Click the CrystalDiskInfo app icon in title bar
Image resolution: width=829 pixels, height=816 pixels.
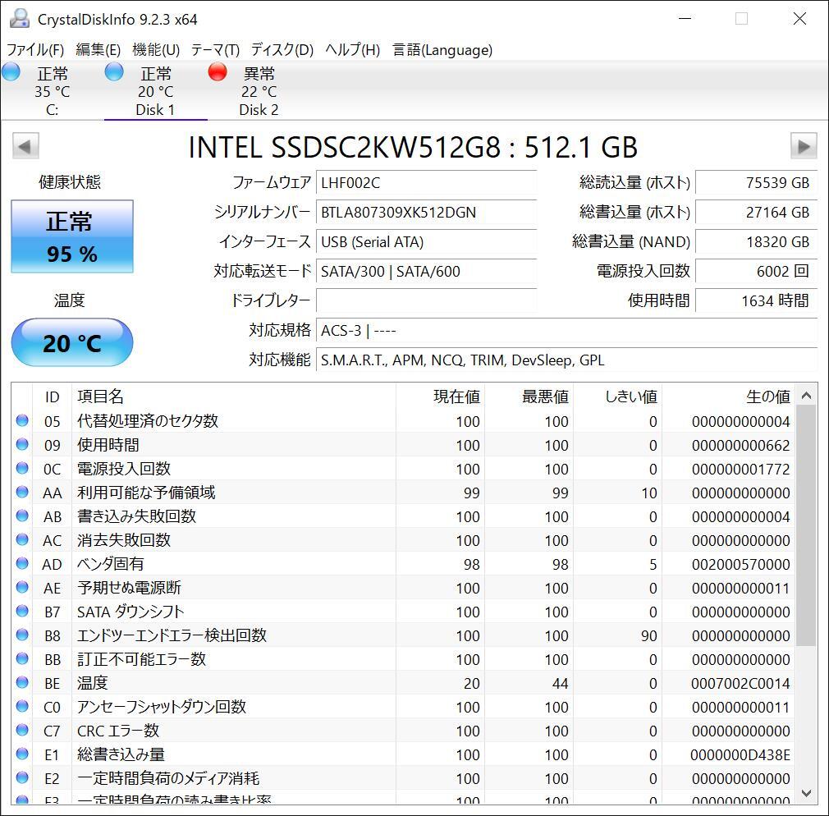(20, 19)
